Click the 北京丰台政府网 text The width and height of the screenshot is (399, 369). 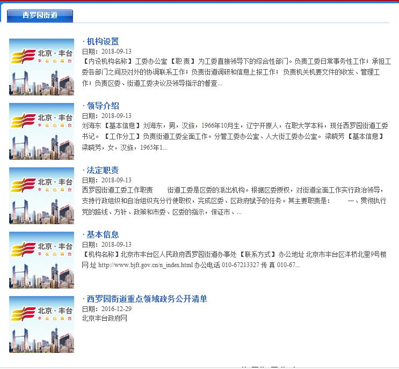coord(105,319)
